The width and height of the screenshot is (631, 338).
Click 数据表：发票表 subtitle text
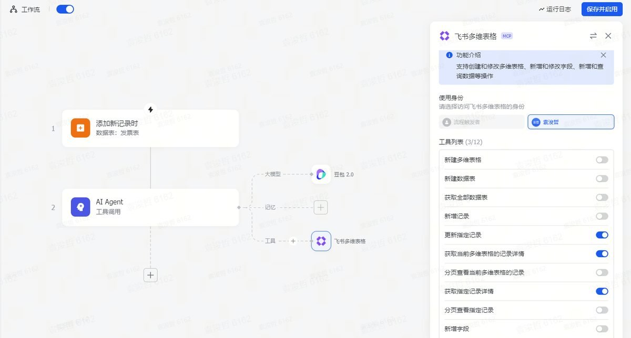[117, 133]
